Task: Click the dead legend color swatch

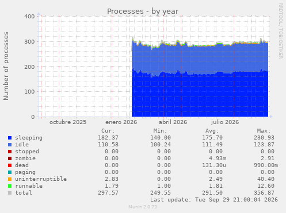Action: point(10,165)
